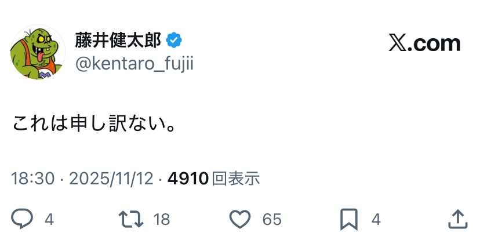480x251 pixels.
Task: Open the green monster profile avatar
Action: tap(37, 52)
